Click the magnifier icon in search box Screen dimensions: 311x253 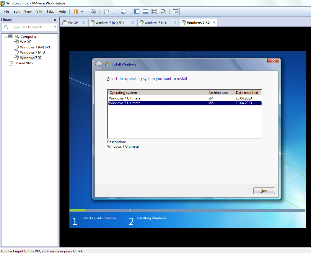point(6,27)
